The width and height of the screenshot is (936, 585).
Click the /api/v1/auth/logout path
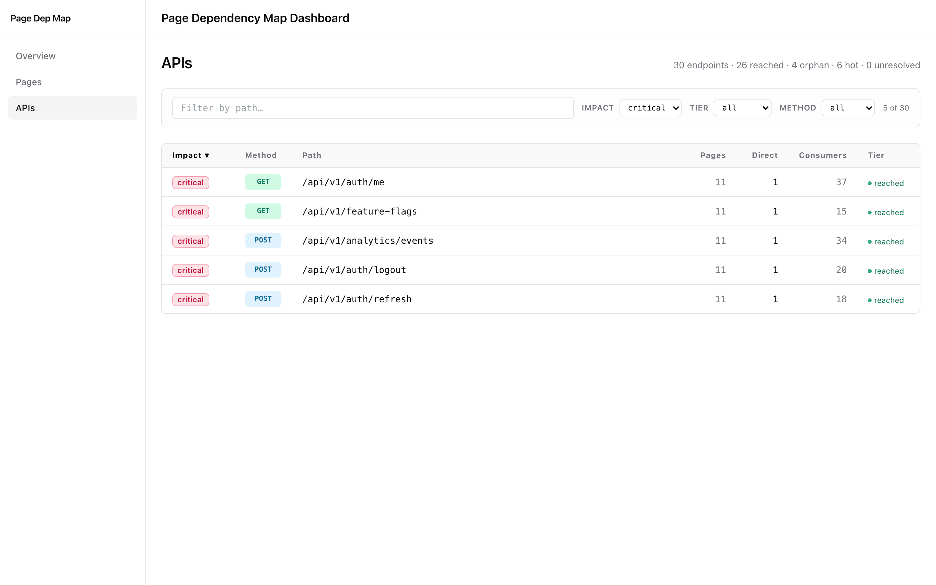point(354,270)
